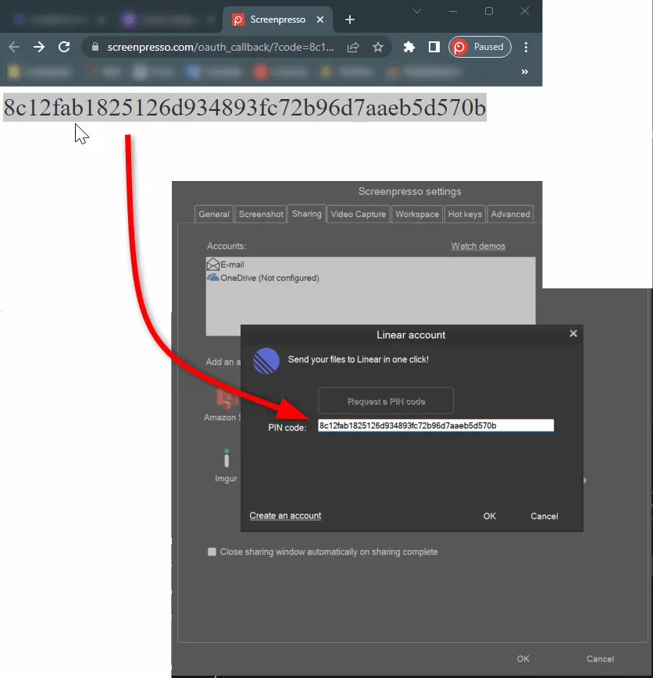Open the browser side panel icon
Screen dimensions: 653x678
tap(434, 47)
